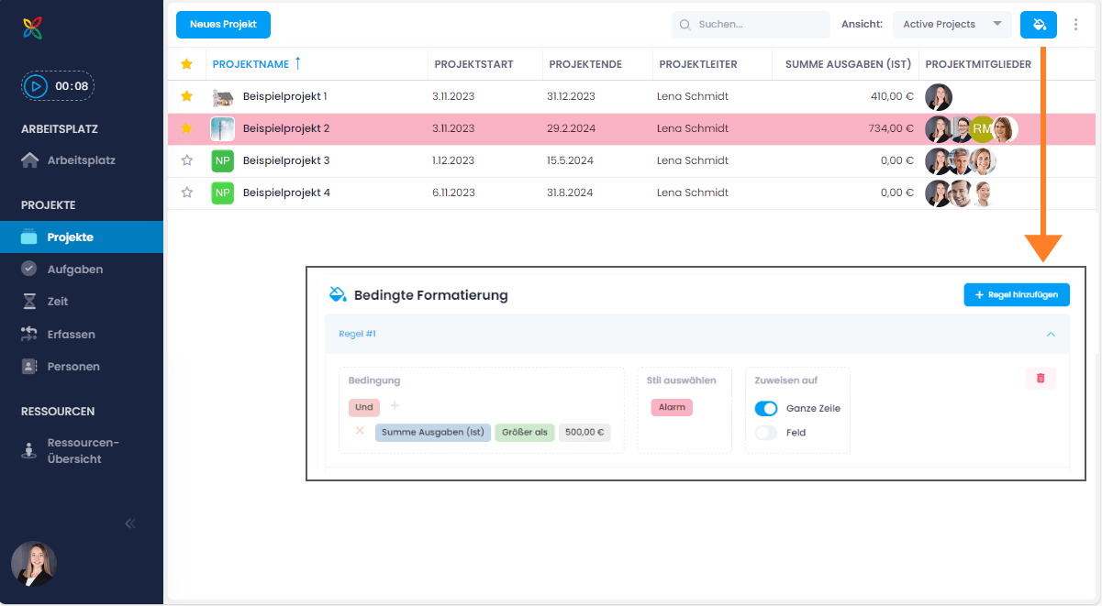The height and width of the screenshot is (606, 1102).
Task: Edit the 500,00 € condition value
Action: 584,433
